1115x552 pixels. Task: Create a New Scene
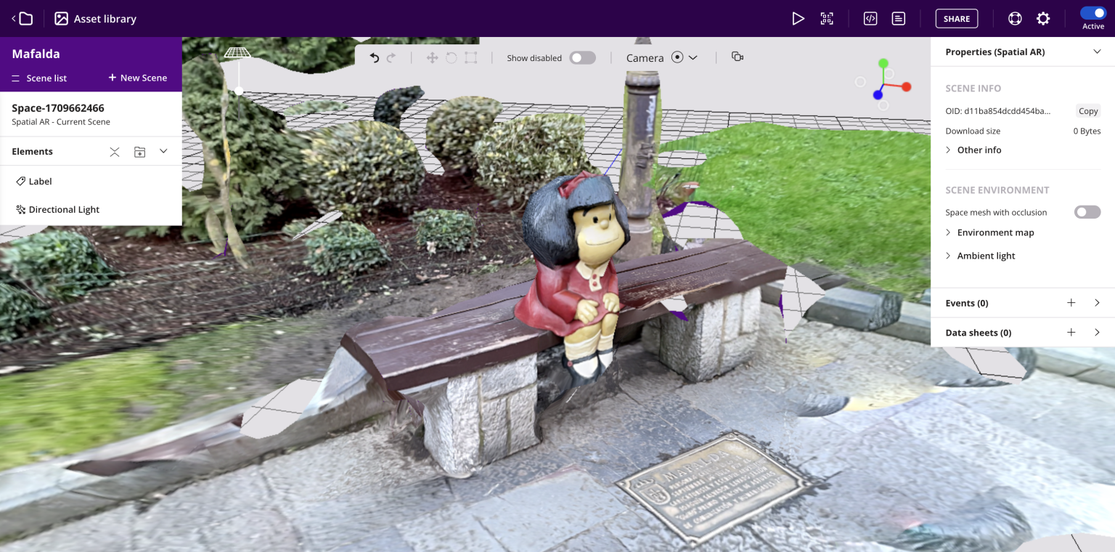(x=137, y=78)
